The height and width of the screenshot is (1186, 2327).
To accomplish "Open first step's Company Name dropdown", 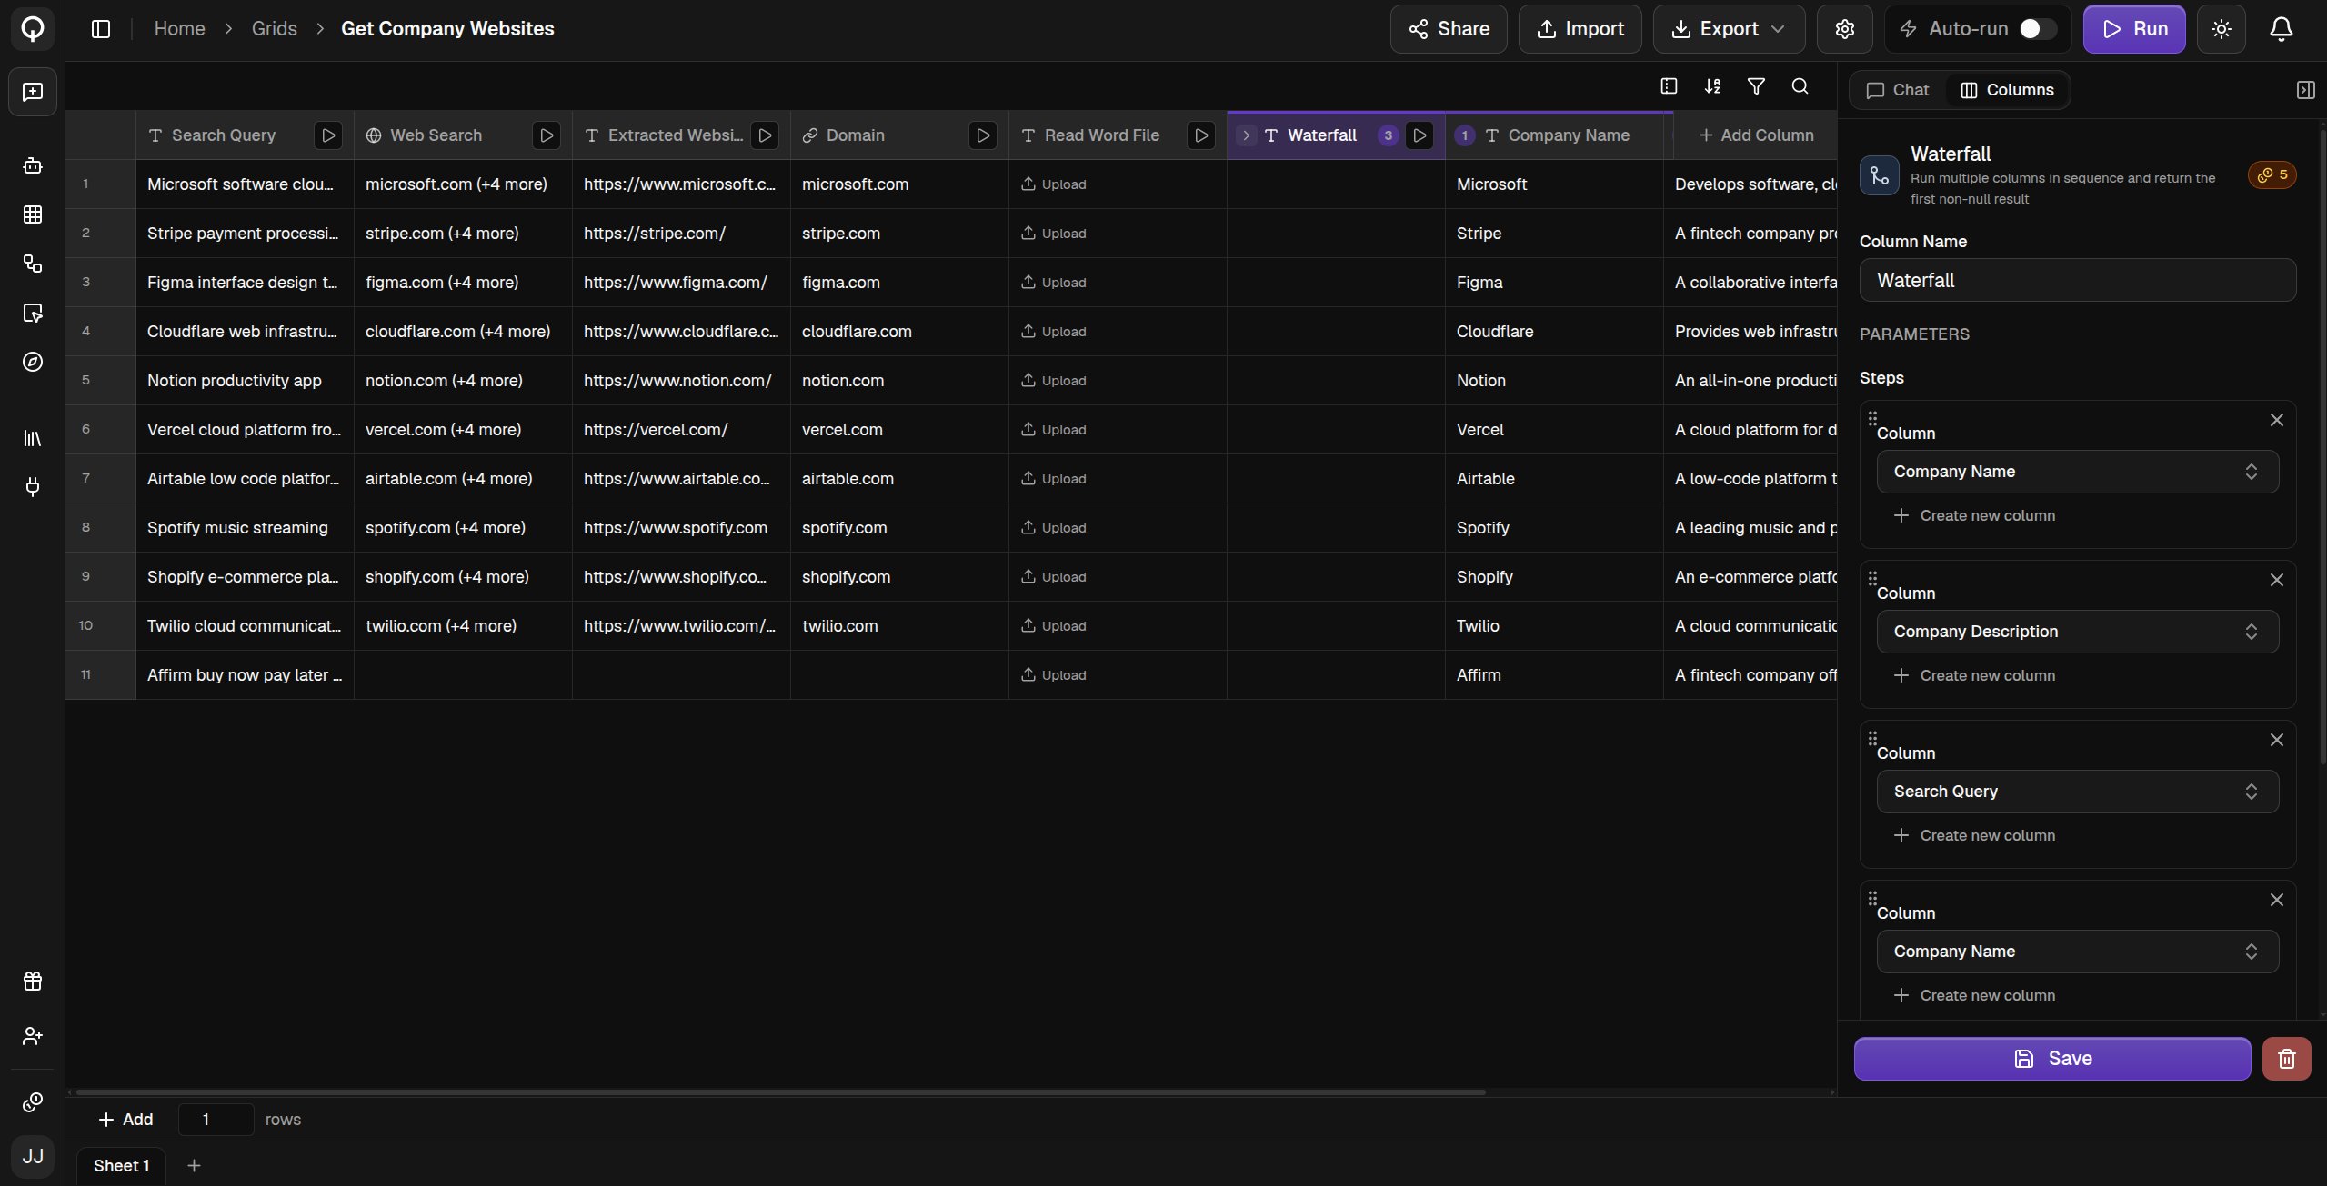I will click(2077, 472).
